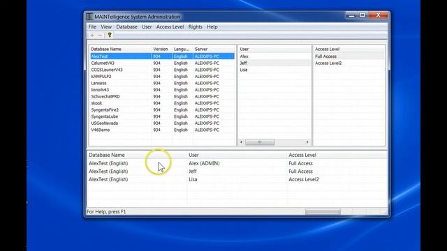Sort by the Version column header
447x251 pixels.
(161, 50)
